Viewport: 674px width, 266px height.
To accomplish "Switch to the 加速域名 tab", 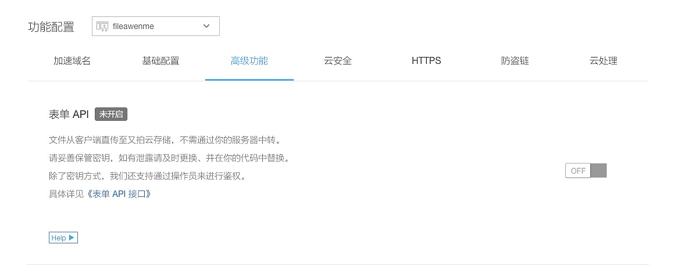I will (x=72, y=60).
